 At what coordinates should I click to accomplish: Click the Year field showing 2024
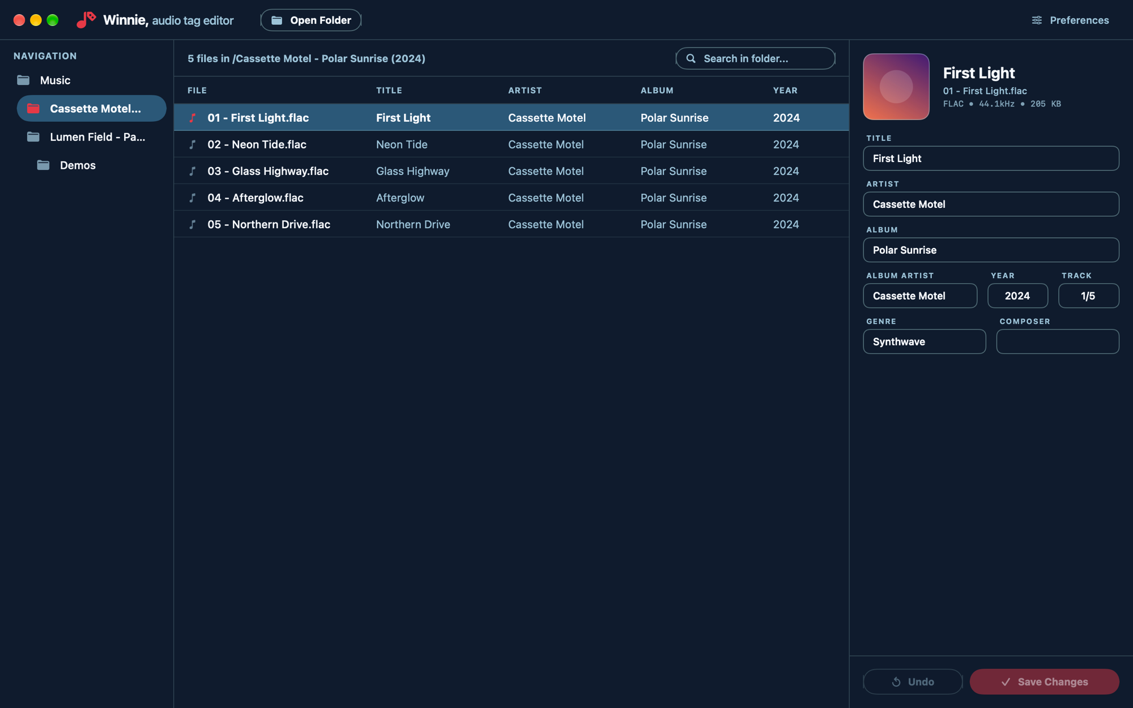click(1017, 296)
